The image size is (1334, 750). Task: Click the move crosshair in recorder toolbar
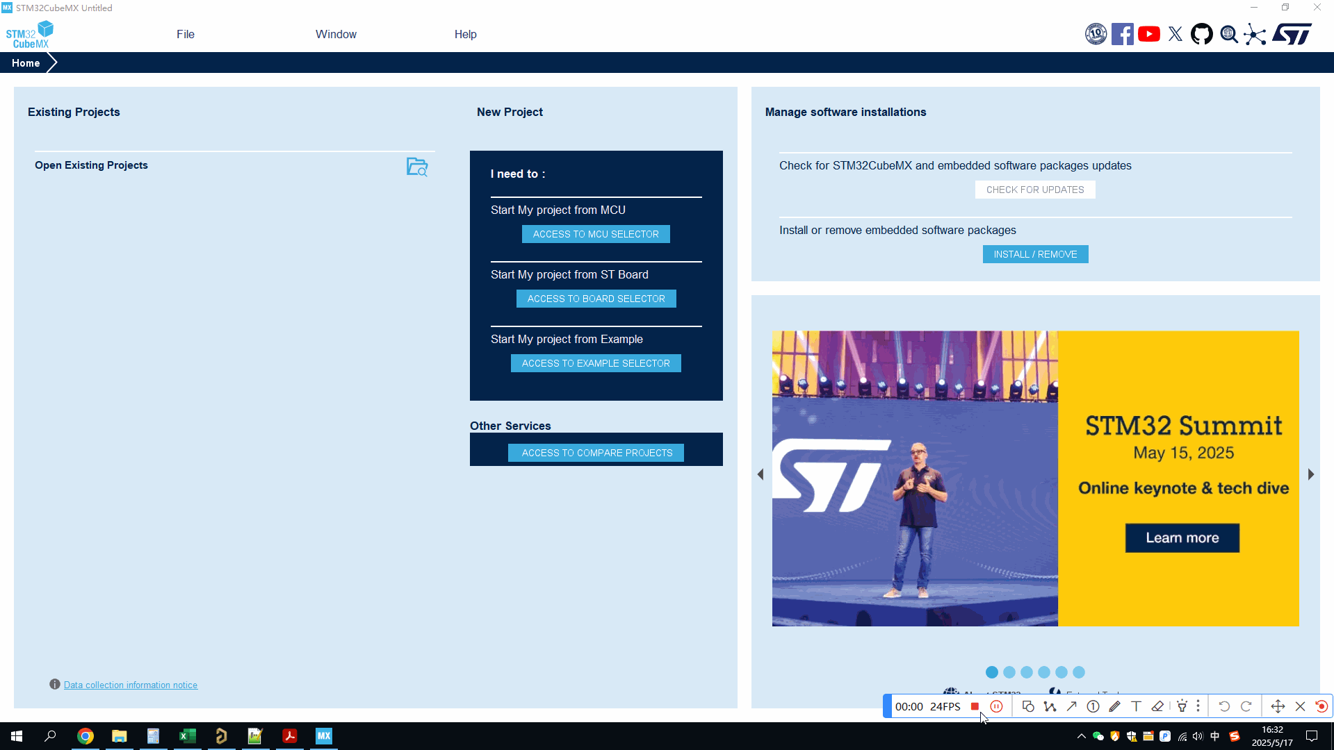pyautogui.click(x=1278, y=706)
